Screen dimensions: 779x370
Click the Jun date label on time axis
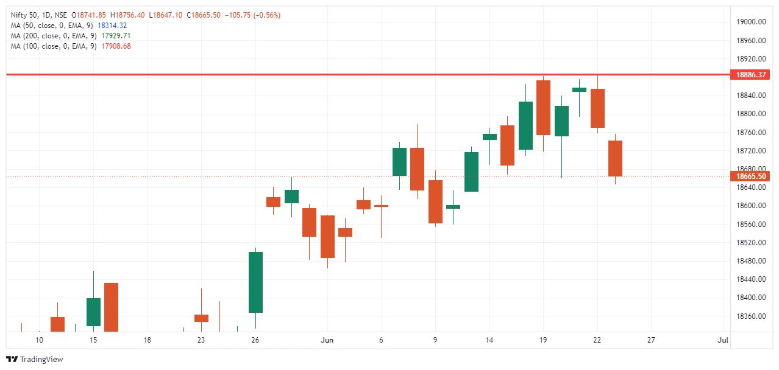click(x=327, y=340)
